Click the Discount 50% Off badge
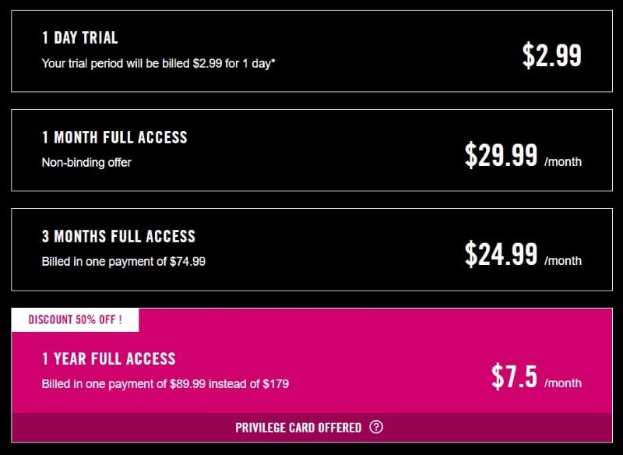This screenshot has width=623, height=455. tap(75, 320)
